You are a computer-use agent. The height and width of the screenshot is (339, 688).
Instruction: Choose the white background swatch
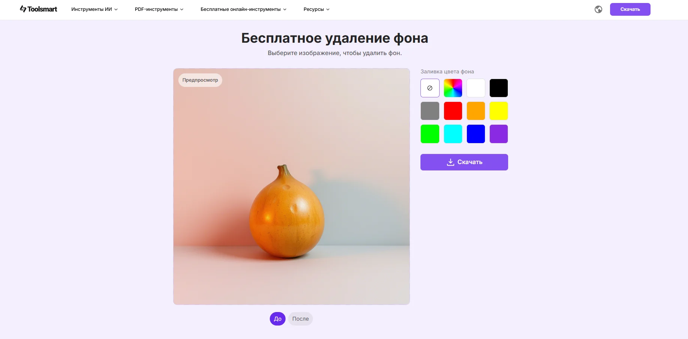point(476,88)
